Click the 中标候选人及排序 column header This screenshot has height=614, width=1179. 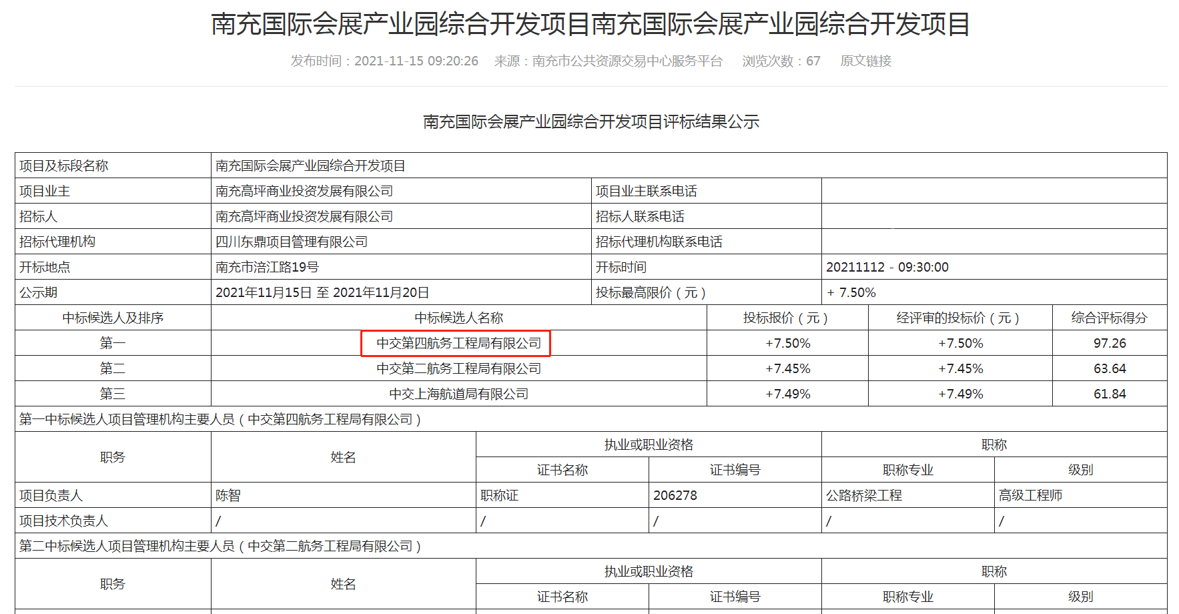(113, 318)
